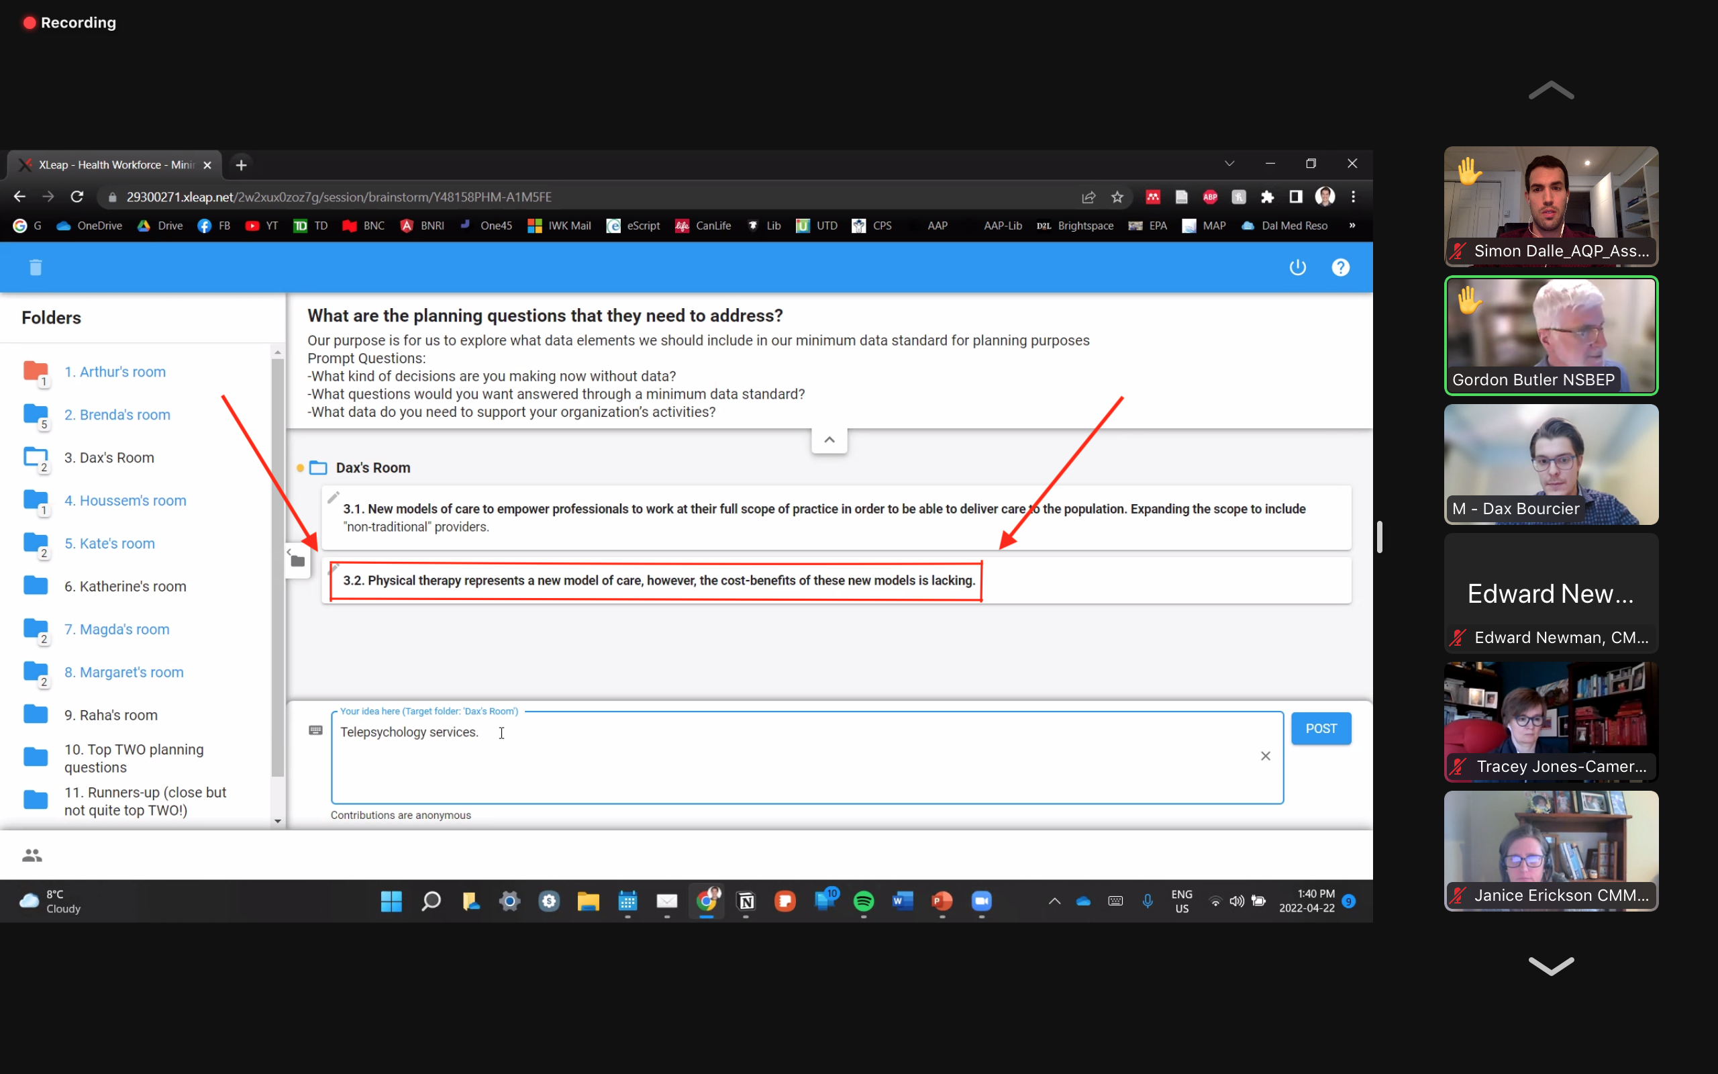
Task: Open the Drive bookmark
Action: click(x=160, y=226)
